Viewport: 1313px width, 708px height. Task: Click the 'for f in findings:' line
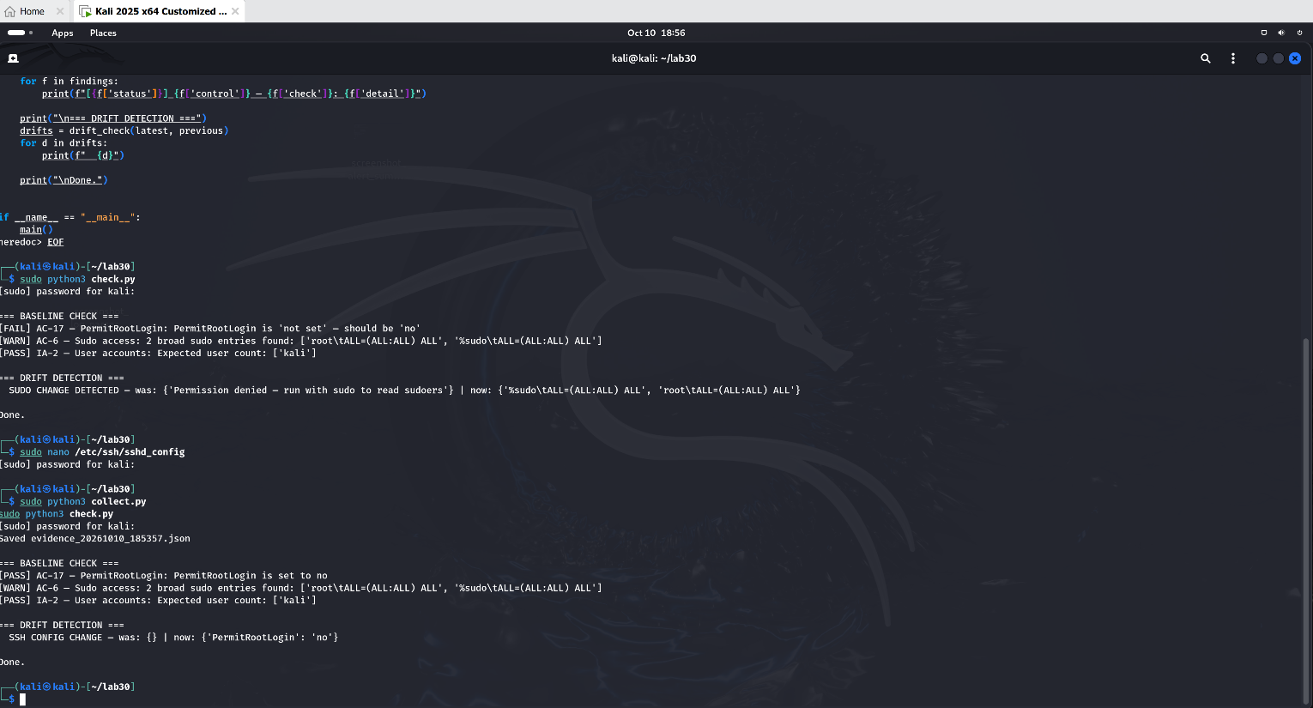[x=69, y=82]
